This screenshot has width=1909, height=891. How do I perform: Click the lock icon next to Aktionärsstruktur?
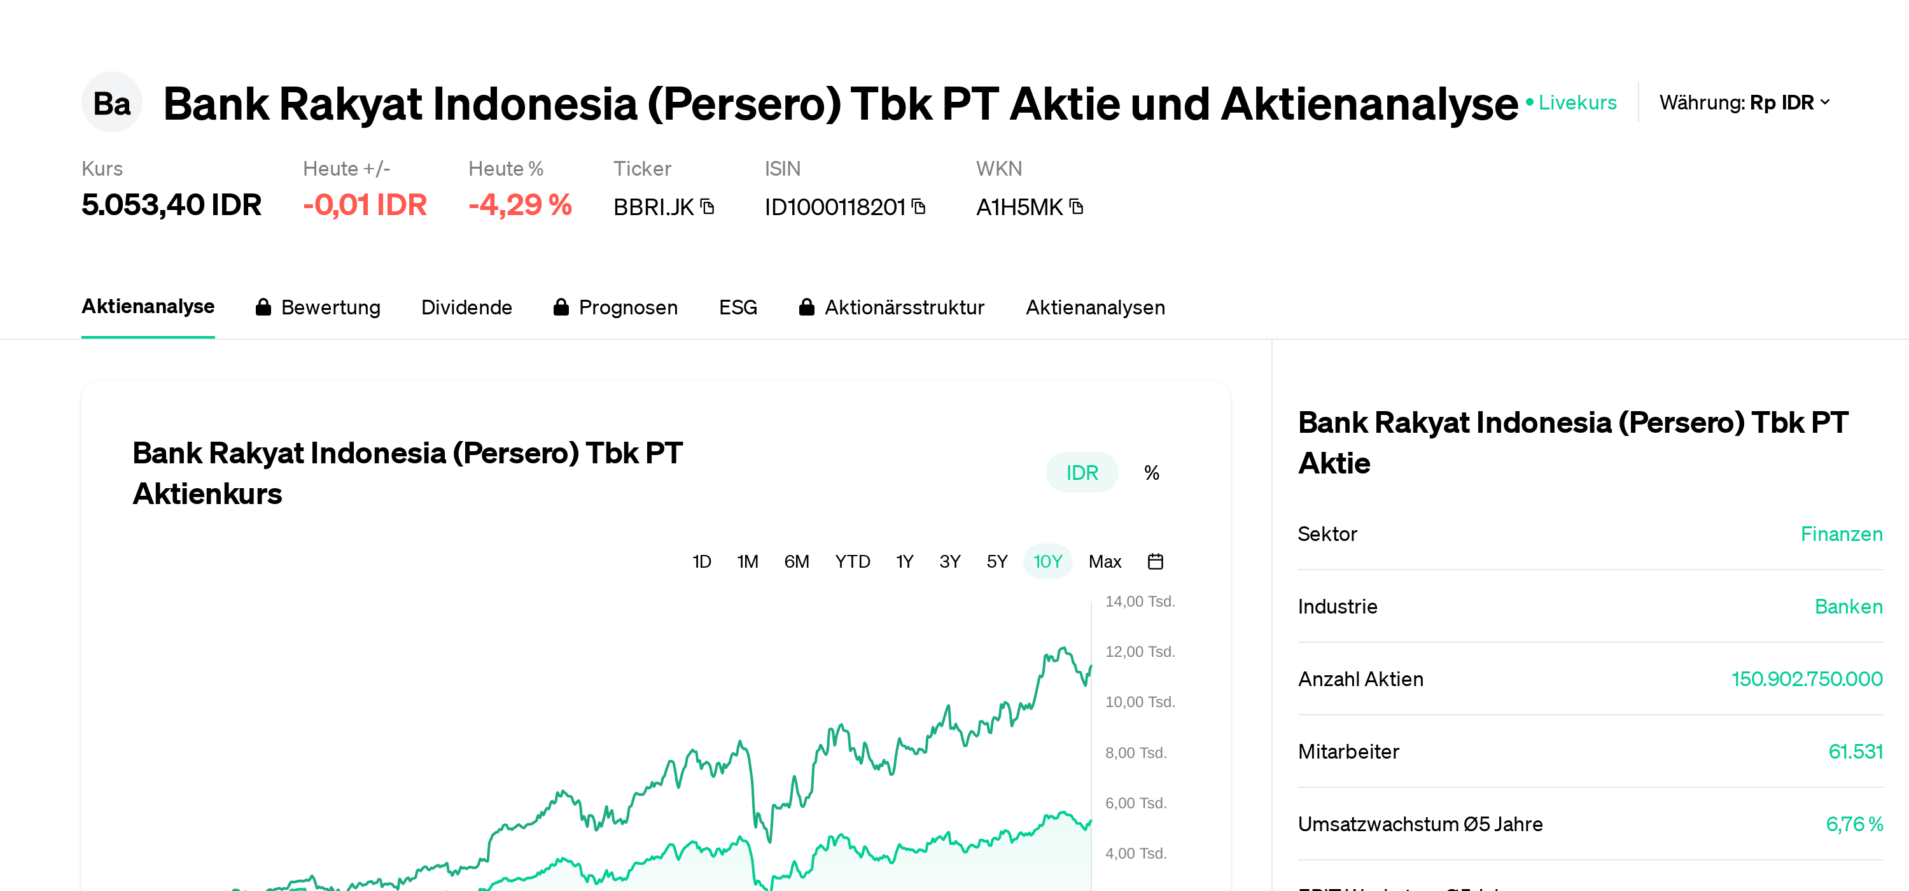pyautogui.click(x=807, y=307)
